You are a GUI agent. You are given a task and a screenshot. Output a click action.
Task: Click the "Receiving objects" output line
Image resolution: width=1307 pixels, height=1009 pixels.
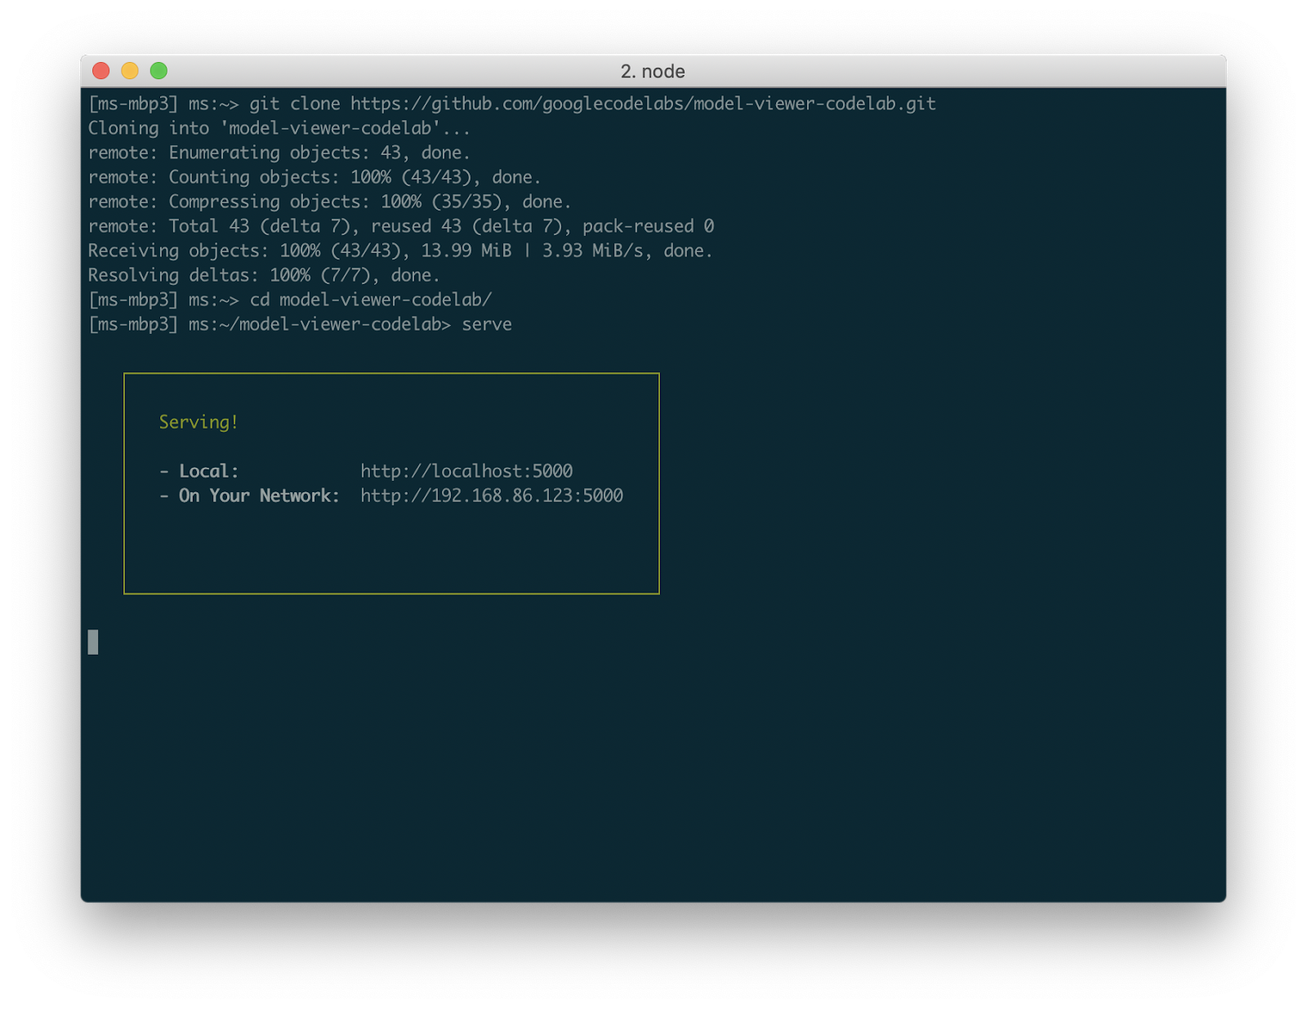coord(399,251)
